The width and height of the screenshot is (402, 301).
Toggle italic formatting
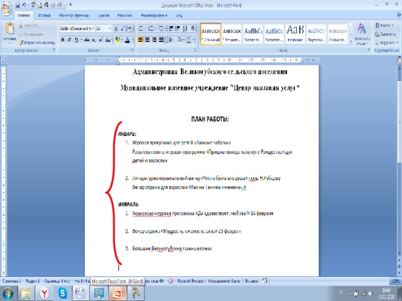click(70, 40)
